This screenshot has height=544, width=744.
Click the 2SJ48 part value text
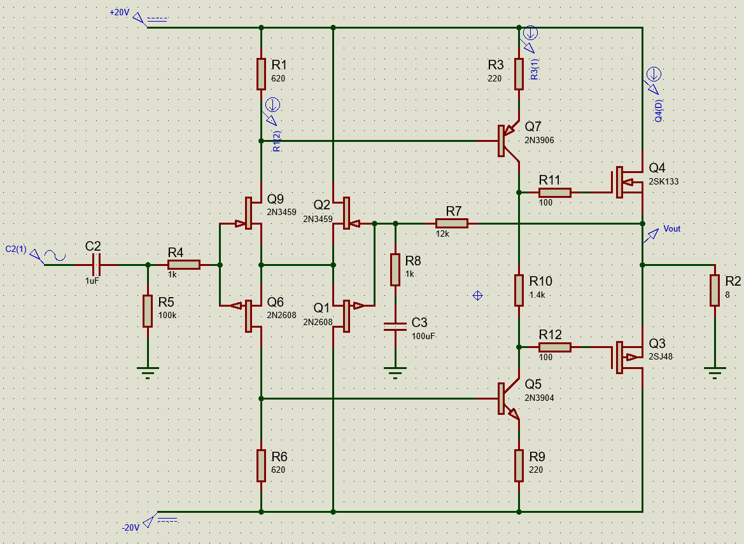[x=661, y=357]
